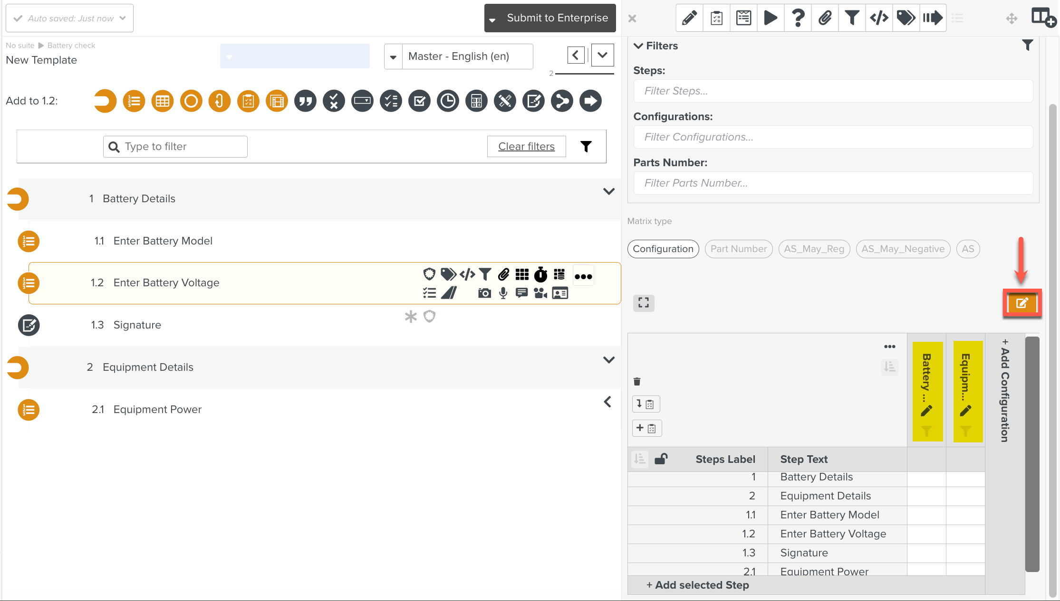Click the trash delete icon in matrix
The width and height of the screenshot is (1060, 601).
(637, 381)
